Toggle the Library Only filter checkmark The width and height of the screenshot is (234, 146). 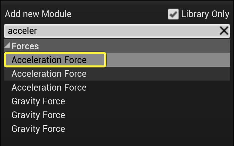tap(173, 14)
